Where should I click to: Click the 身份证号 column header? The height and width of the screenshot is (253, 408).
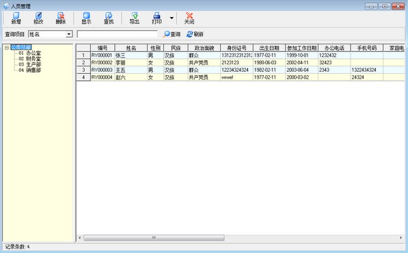(x=236, y=48)
